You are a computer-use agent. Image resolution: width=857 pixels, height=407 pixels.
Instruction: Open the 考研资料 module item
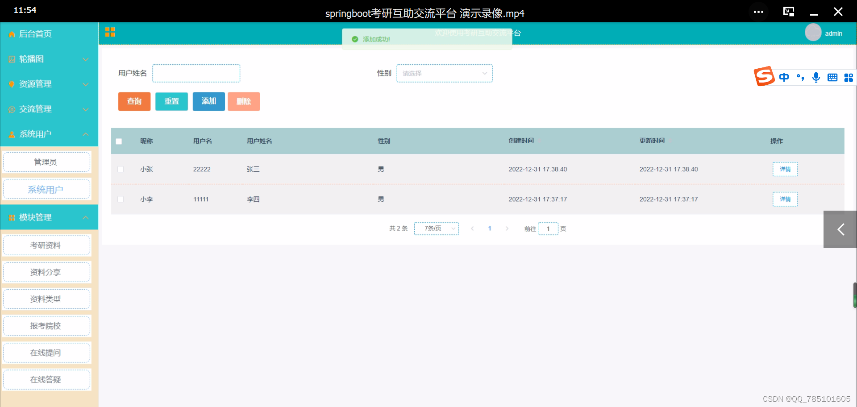tap(46, 245)
